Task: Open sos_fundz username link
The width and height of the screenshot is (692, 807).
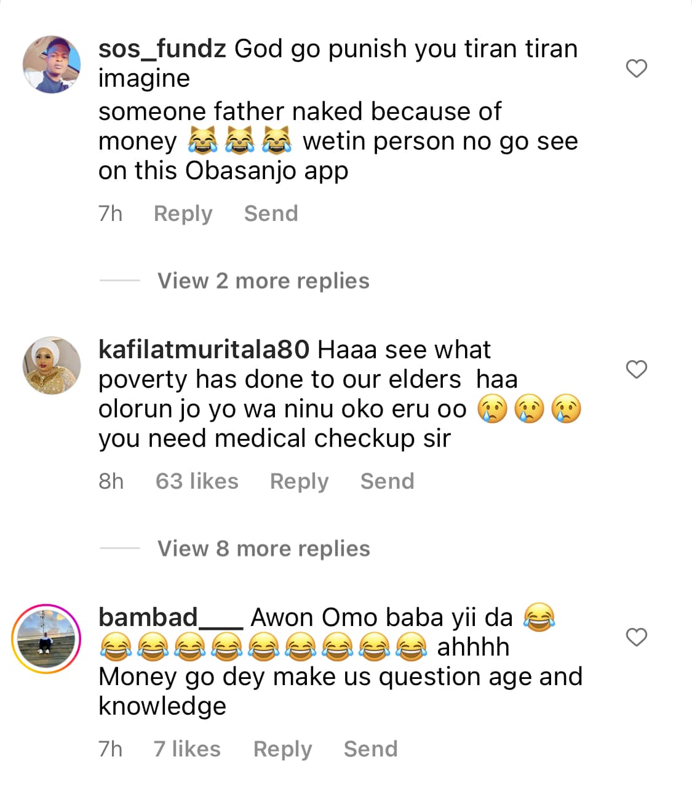Action: click(x=162, y=49)
